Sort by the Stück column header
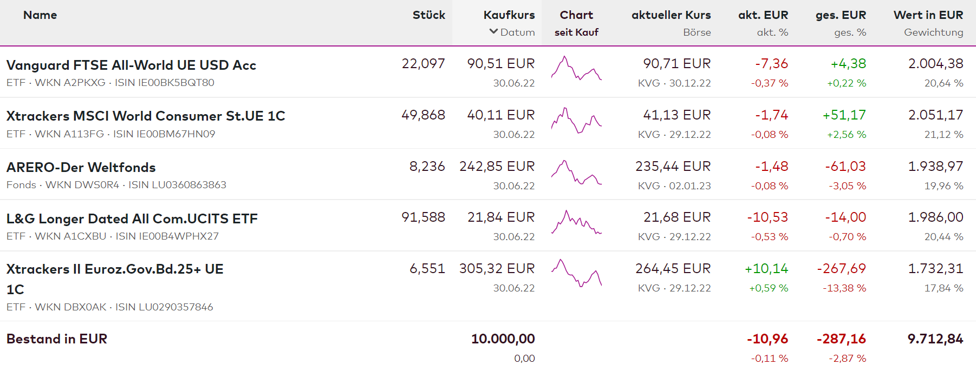This screenshot has height=371, width=976. pos(428,15)
